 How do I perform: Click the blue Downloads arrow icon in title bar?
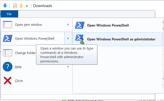pos(5,6)
